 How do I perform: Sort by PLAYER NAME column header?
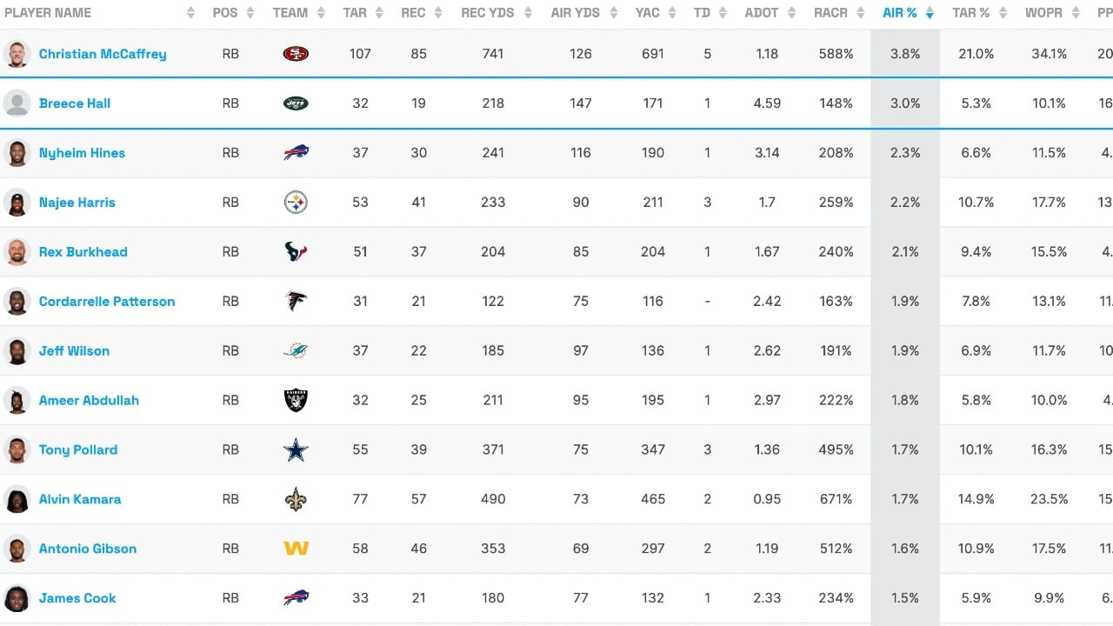[x=48, y=13]
